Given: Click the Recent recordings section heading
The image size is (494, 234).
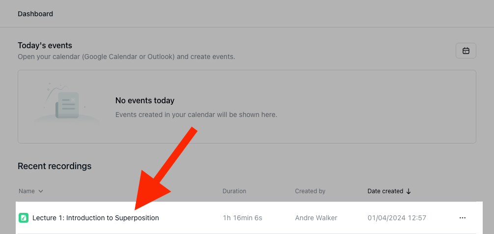Looking at the screenshot, I should [55, 166].
